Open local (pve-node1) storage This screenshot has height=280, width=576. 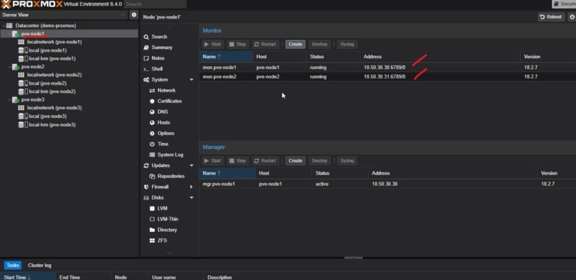coord(48,50)
